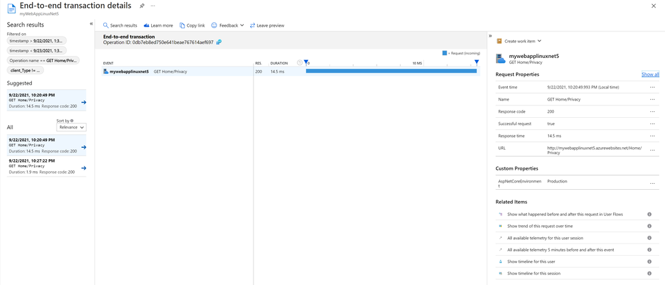Open ellipsis menu for Successful request row

tap(652, 124)
